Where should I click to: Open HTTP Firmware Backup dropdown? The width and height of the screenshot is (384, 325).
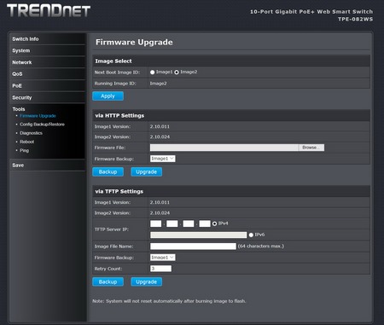coord(163,159)
